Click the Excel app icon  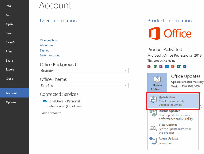(x=155, y=67)
